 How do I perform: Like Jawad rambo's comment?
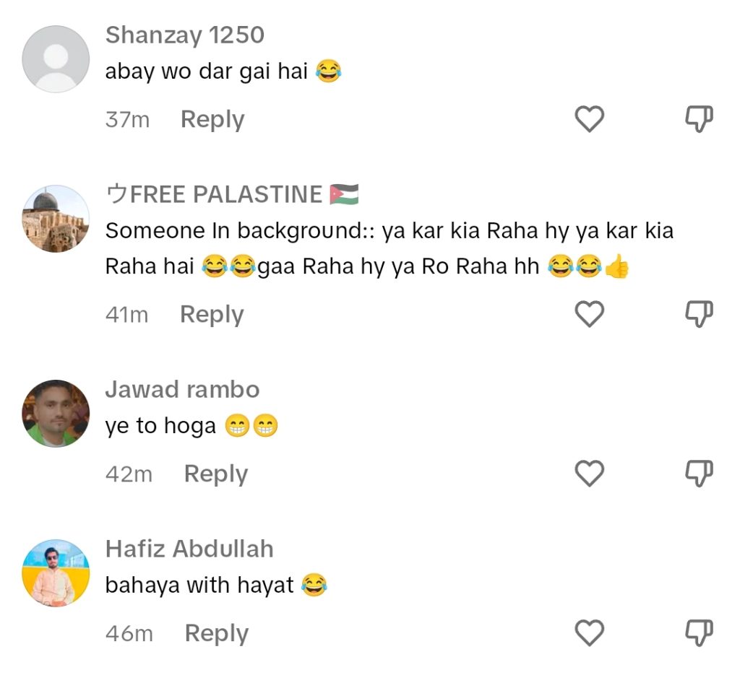click(589, 474)
